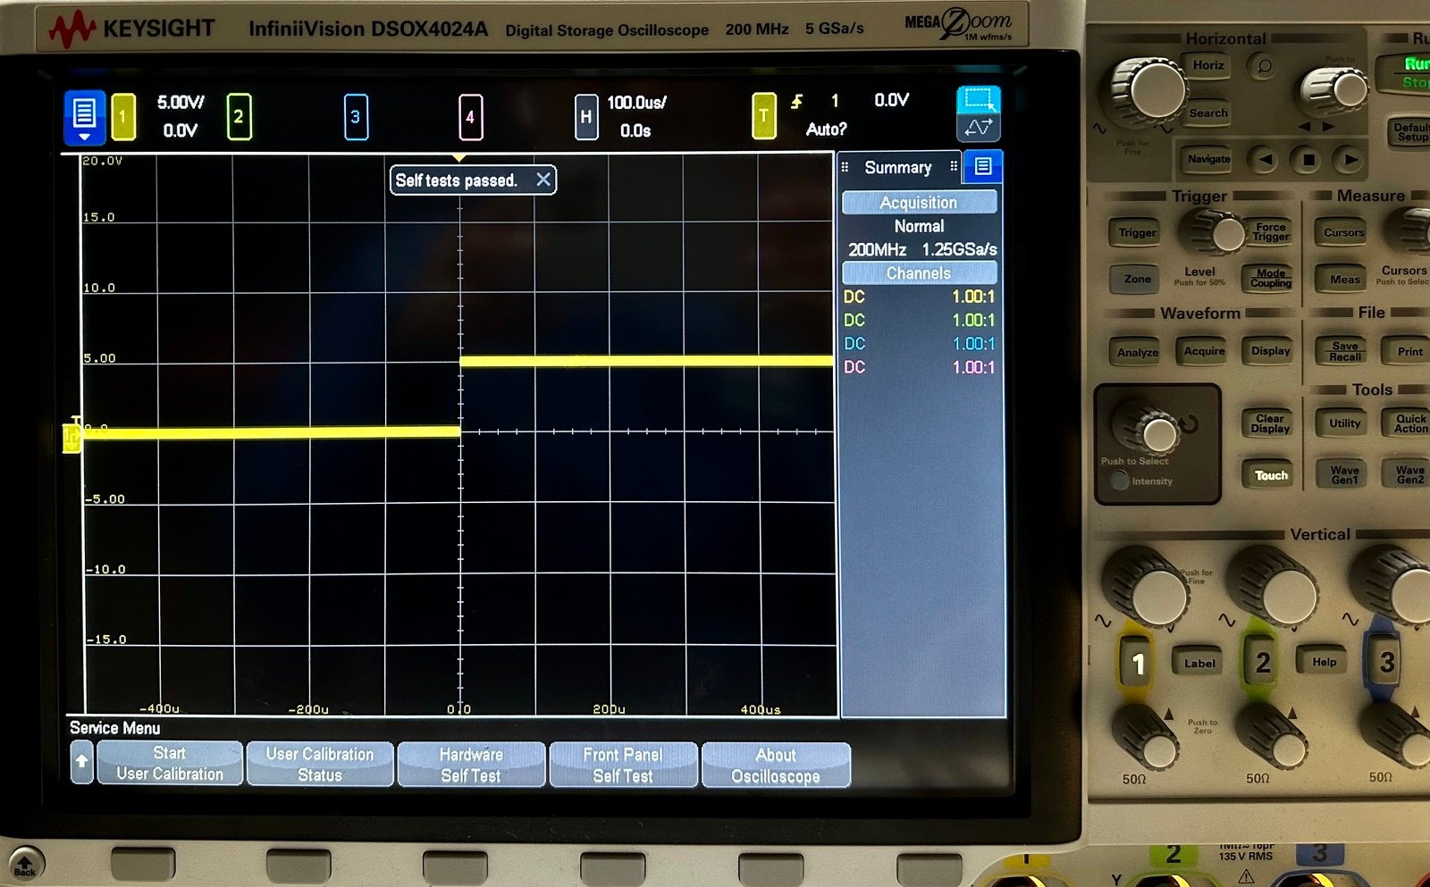
Task: Push the Save Recall key
Action: pyautogui.click(x=1344, y=351)
